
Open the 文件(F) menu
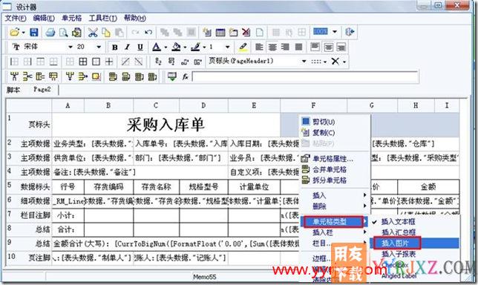(16, 18)
